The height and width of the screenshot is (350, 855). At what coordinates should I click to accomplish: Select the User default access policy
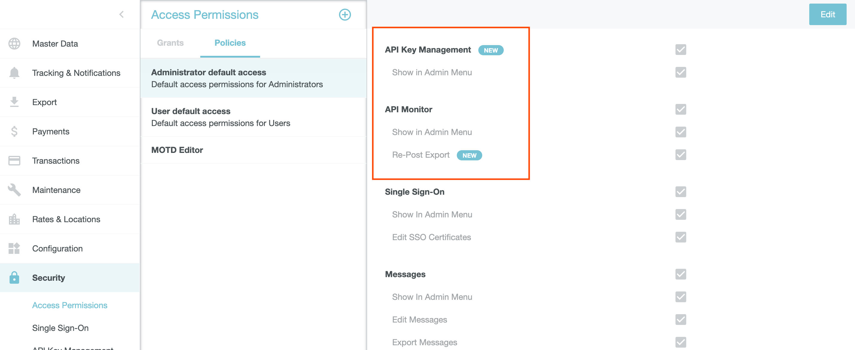coord(220,117)
